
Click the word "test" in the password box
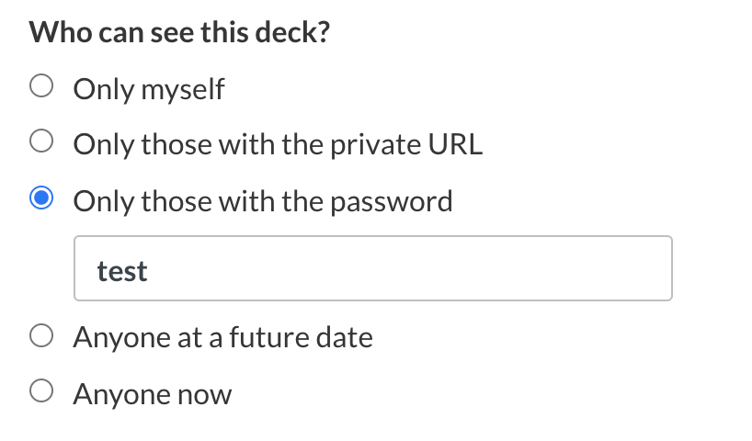click(122, 270)
